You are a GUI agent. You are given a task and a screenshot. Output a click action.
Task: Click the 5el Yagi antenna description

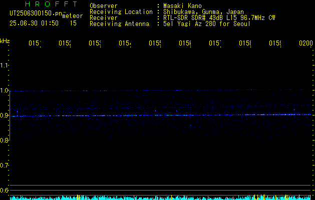207,24
